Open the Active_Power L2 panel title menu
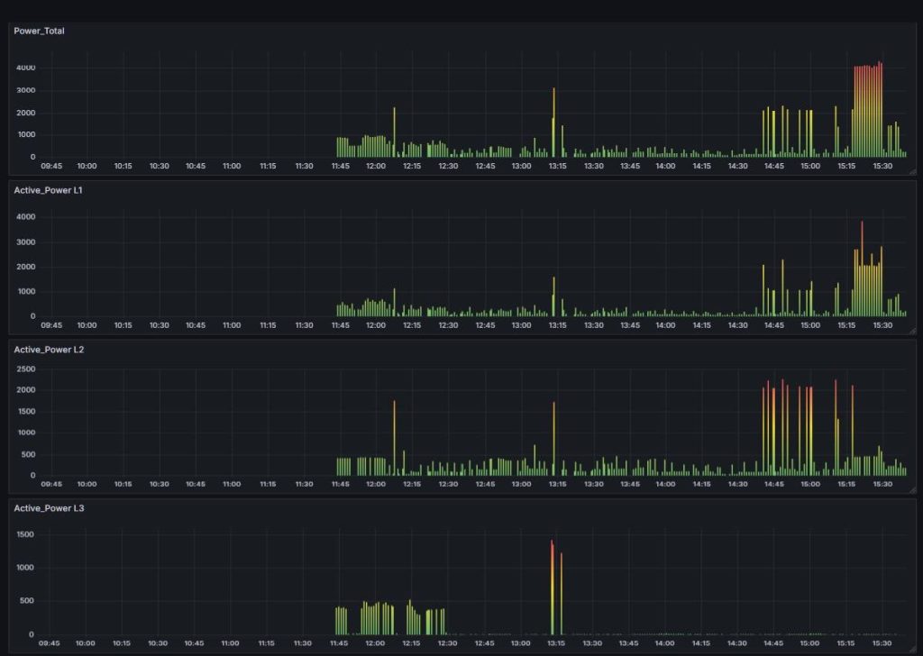The width and height of the screenshot is (923, 656). 50,349
